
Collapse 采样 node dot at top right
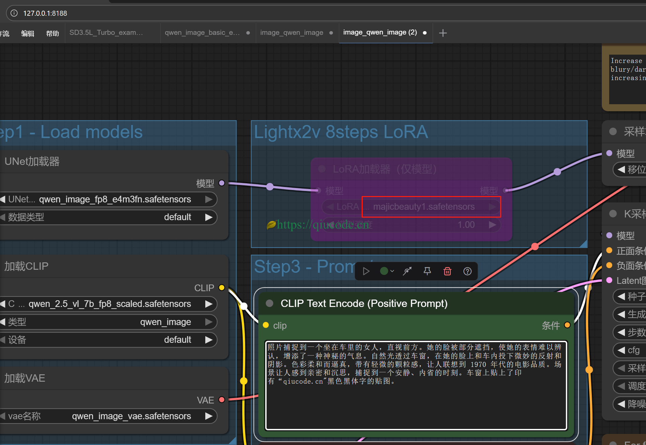tap(613, 131)
